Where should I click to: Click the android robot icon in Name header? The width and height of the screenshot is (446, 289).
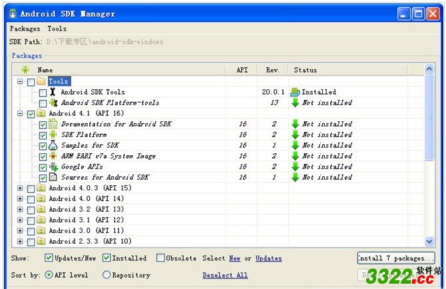pos(25,70)
